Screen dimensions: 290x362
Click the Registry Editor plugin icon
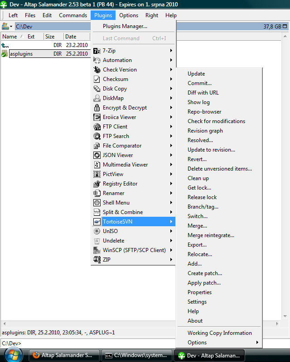(x=97, y=184)
